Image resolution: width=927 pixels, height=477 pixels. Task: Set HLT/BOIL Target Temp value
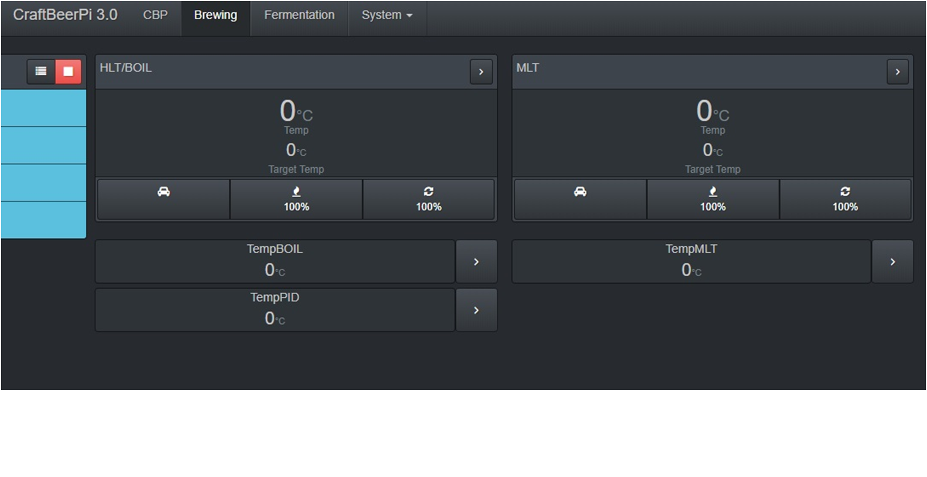[x=296, y=150]
